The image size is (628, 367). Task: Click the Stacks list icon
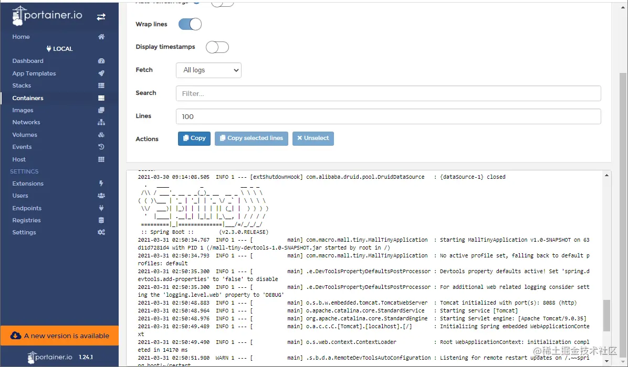pos(101,85)
